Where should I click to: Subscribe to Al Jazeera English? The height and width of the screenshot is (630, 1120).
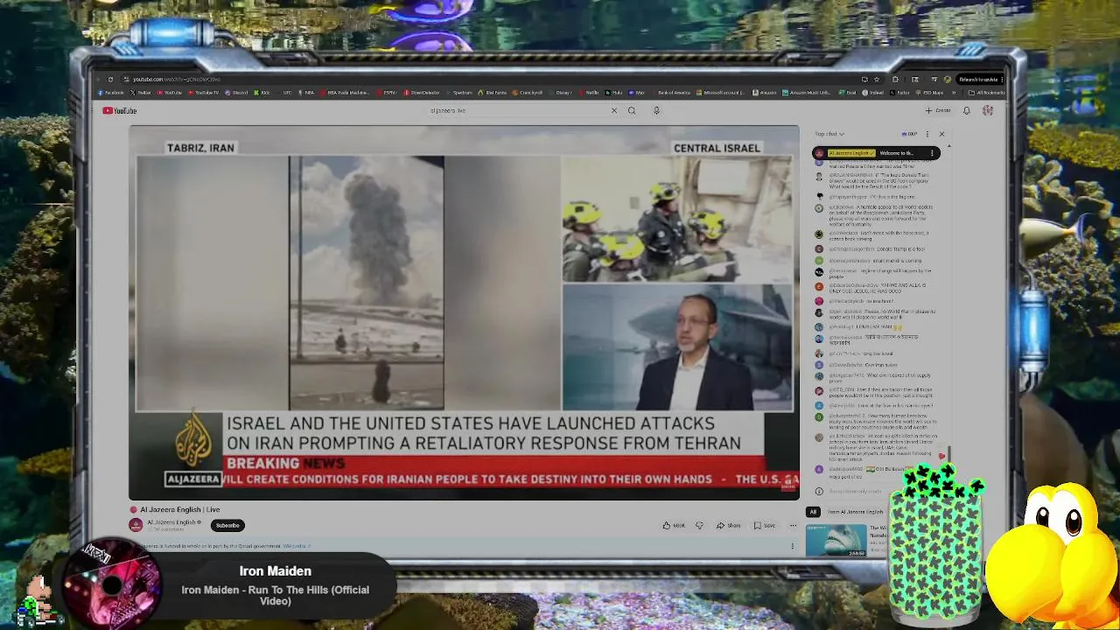227,525
